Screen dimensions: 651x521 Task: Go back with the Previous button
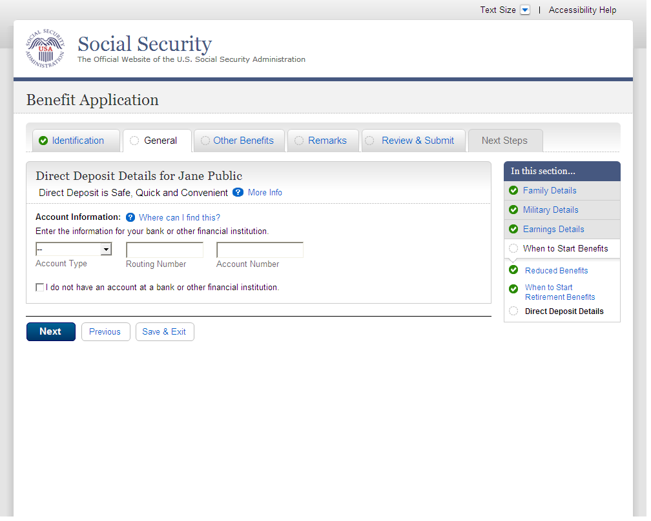point(105,331)
